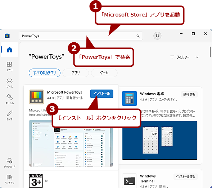
Task: Open the ライブラリ sidebar section
Action: [9, 179]
